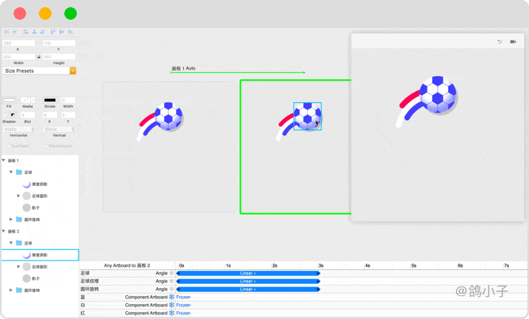Screen dimensions: 529x319
Task: Click the Width input field
Action: click(x=19, y=57)
